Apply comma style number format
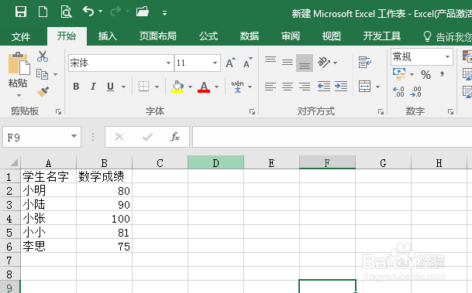 [442, 74]
